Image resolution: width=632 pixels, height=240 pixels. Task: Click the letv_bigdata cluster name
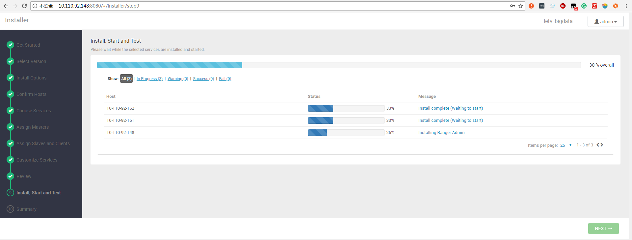pyautogui.click(x=558, y=21)
